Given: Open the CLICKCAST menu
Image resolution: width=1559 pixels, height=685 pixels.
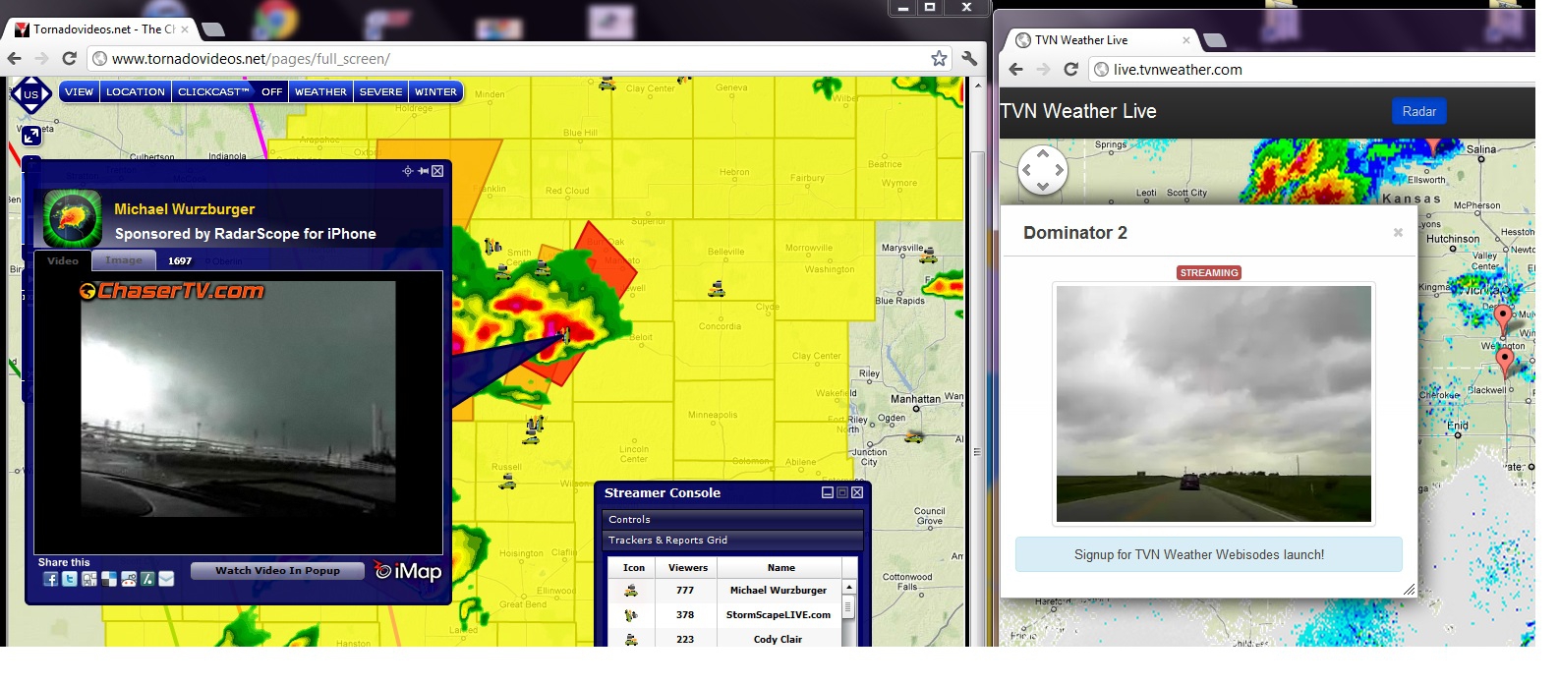Looking at the screenshot, I should pyautogui.click(x=213, y=91).
